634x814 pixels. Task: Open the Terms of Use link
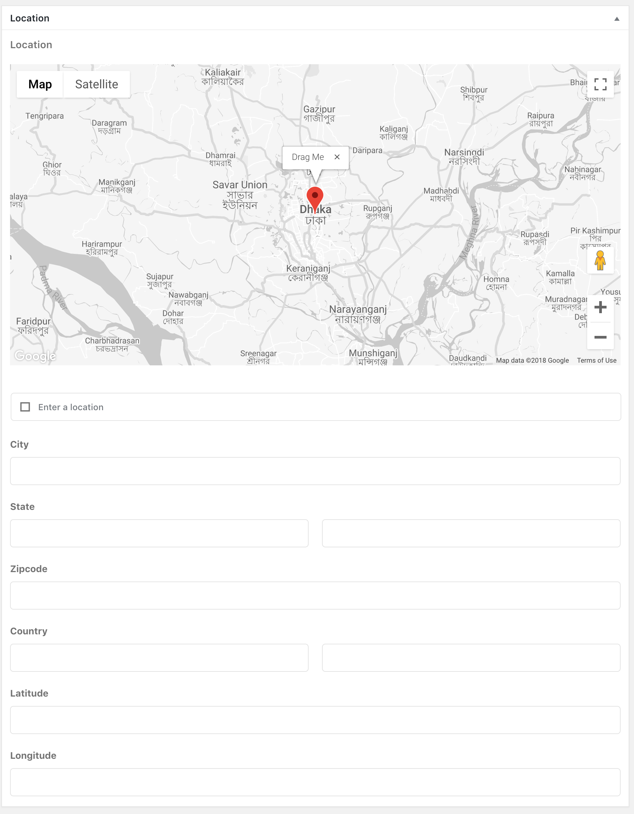[596, 360]
